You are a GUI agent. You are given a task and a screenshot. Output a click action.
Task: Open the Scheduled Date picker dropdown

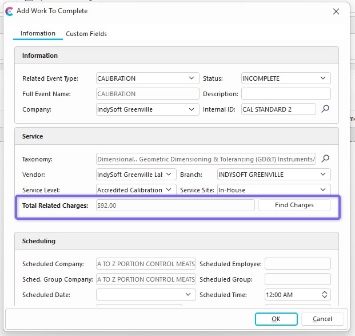pyautogui.click(x=189, y=295)
